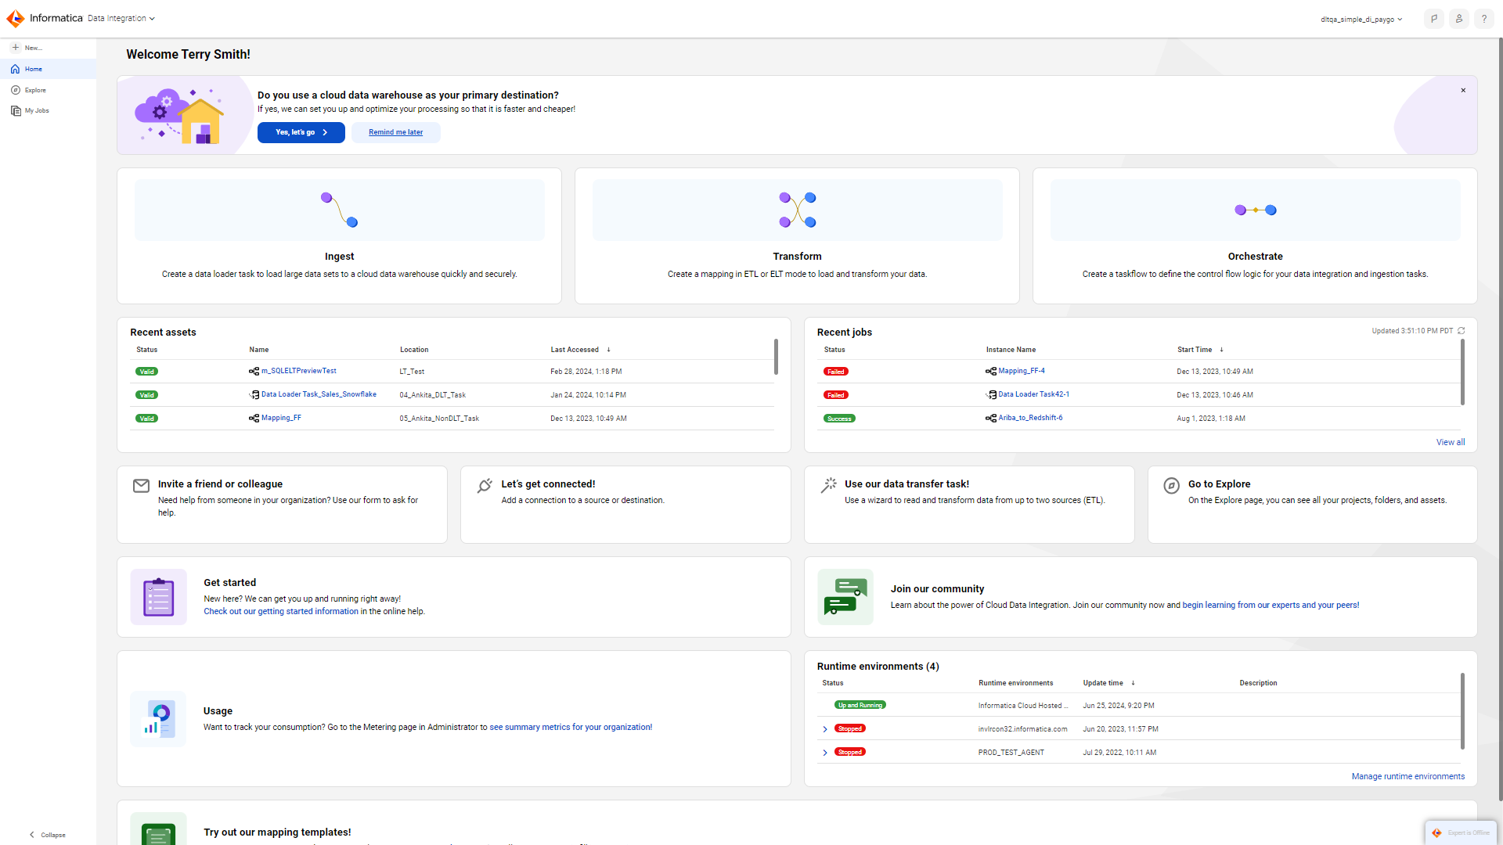Collapse the left navigation sidebar
The image size is (1503, 845).
[x=47, y=835]
